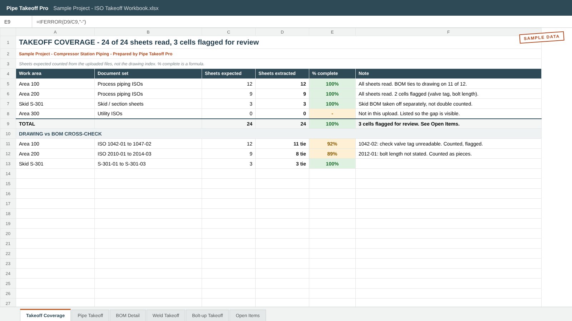Viewport: 572px width, 321px height.
Task: Click the Pipe Takeoff Pro app title
Action: click(x=27, y=8)
